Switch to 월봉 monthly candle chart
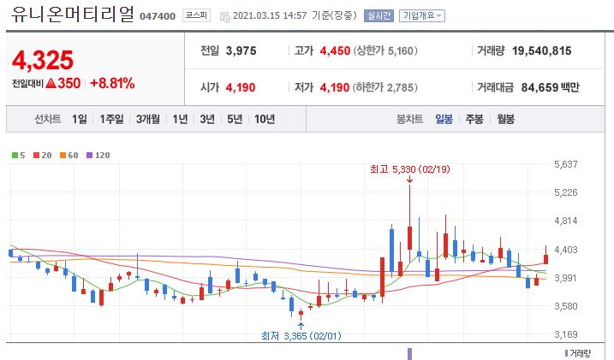The image size is (614, 360). [505, 119]
